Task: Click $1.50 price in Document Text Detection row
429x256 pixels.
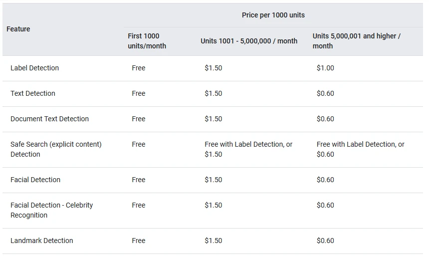Action: click(x=213, y=119)
